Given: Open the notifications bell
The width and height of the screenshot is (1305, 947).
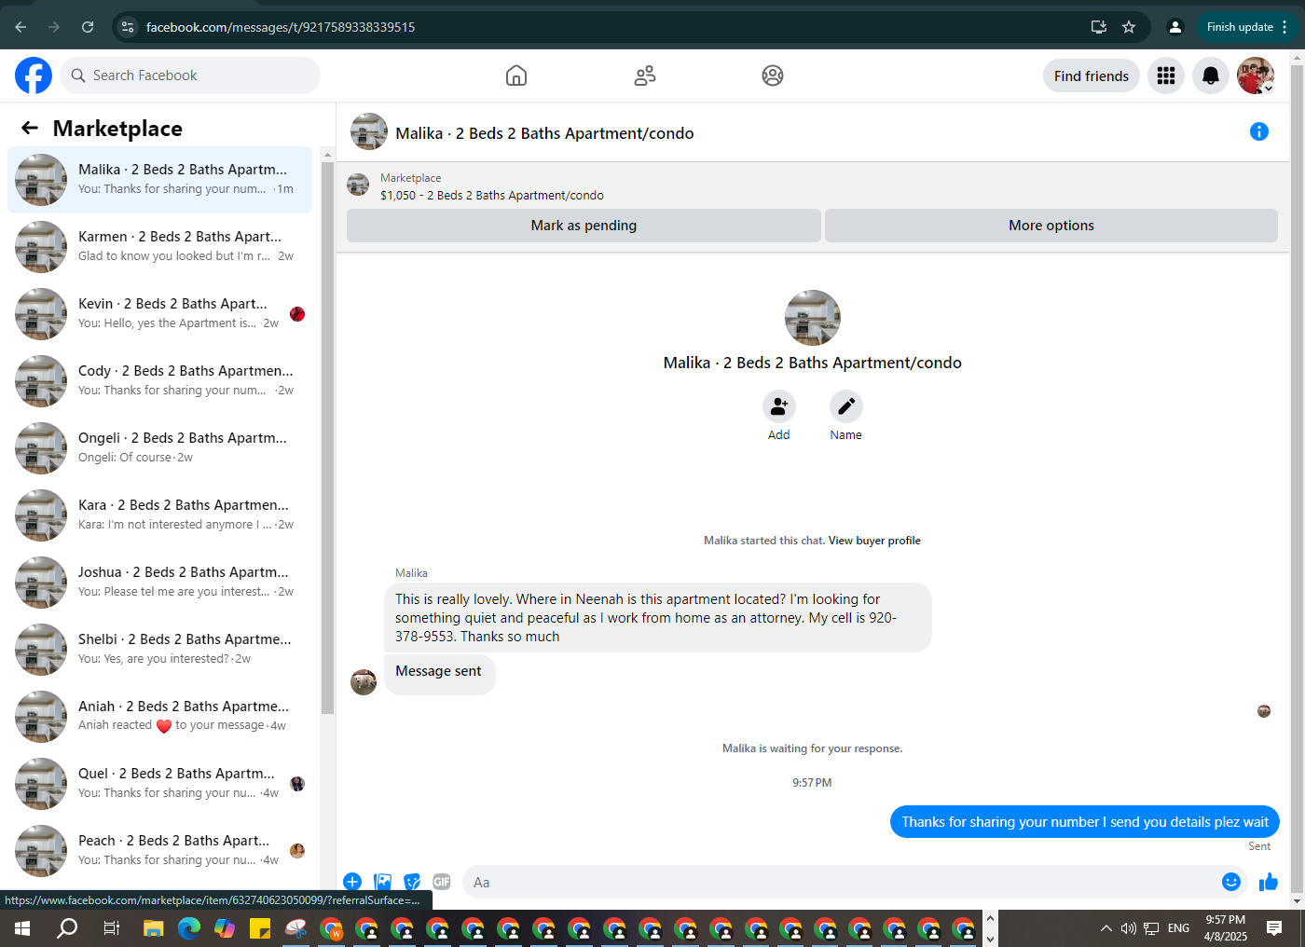Looking at the screenshot, I should point(1211,75).
